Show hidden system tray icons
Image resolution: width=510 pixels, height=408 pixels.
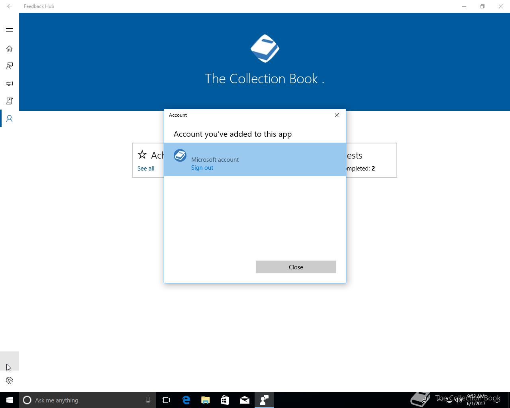[x=439, y=400]
